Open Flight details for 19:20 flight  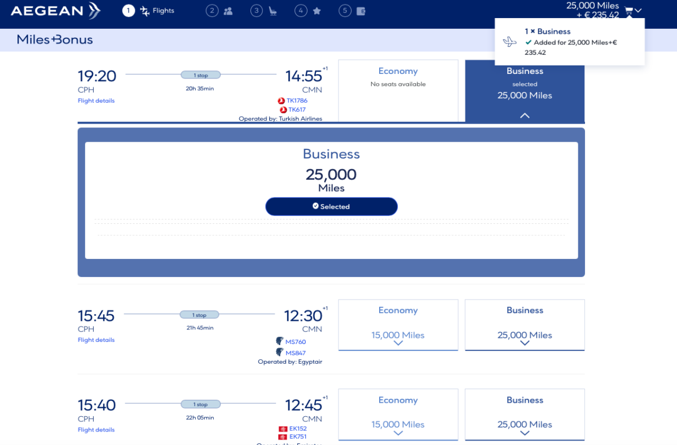click(x=96, y=101)
